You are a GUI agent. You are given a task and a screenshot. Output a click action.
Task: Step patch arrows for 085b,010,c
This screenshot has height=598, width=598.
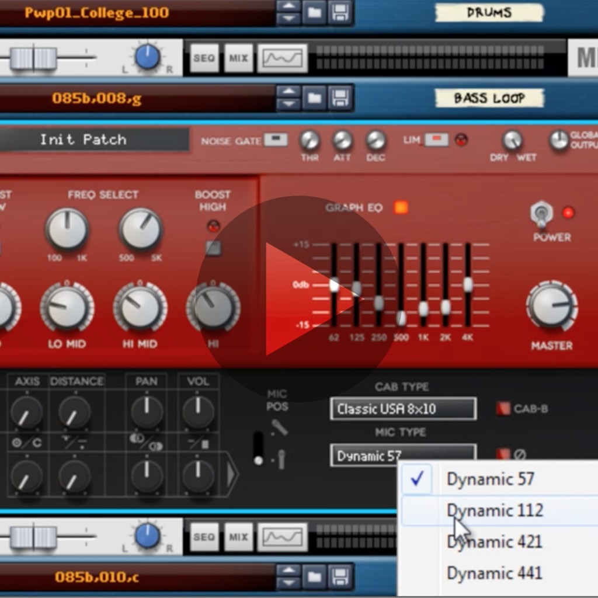pyautogui.click(x=288, y=576)
